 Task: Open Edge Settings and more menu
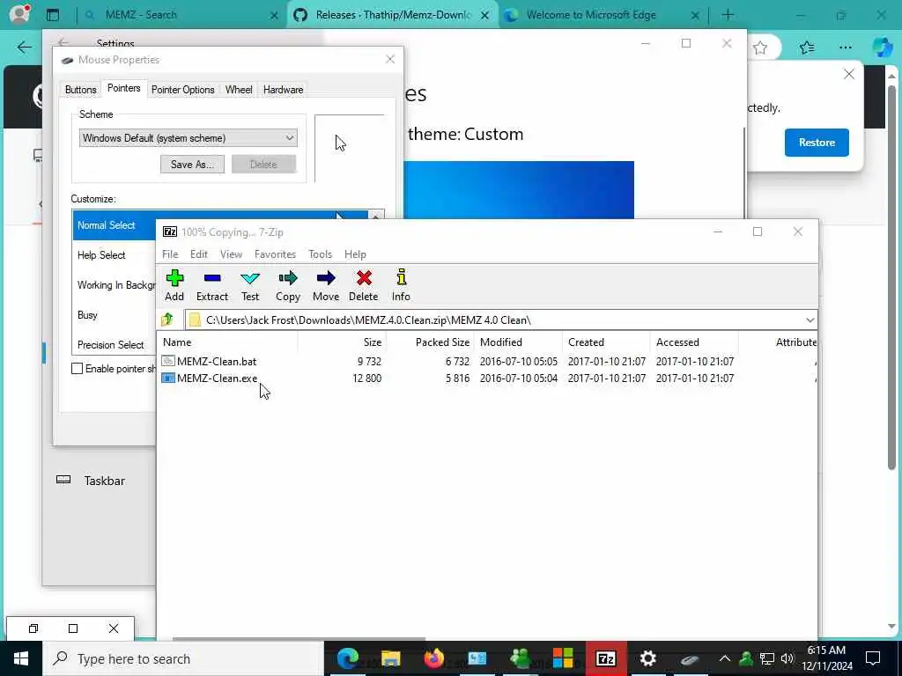coord(845,48)
